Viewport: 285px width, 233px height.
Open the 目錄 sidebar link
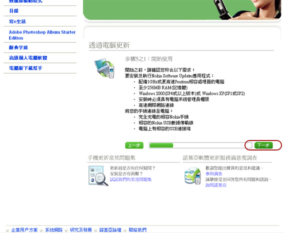(14, 11)
